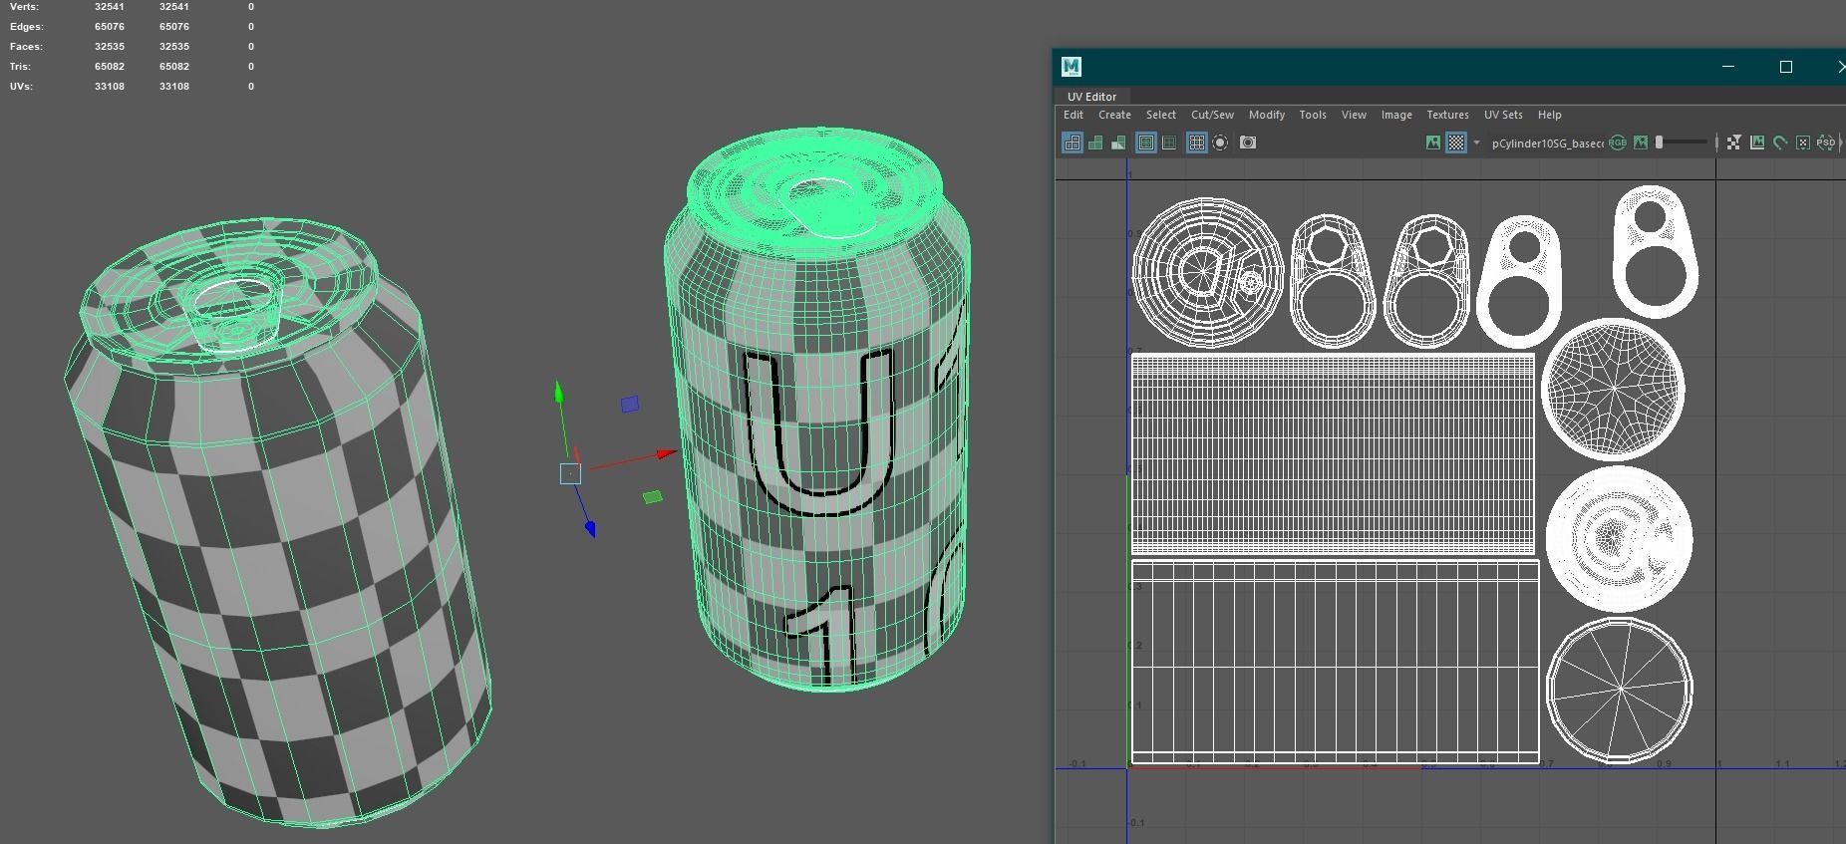
Task: Click the blue plane handle of manipulator
Action: point(630,404)
